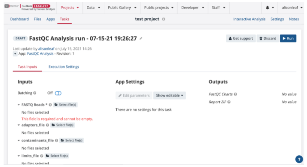
Task: Collapse the limits_file input section
Action: pos(19,156)
